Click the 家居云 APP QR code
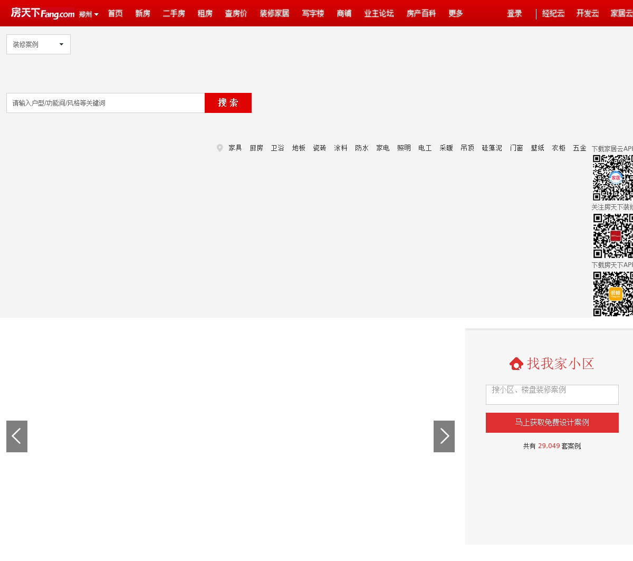The width and height of the screenshot is (633, 561). [613, 177]
